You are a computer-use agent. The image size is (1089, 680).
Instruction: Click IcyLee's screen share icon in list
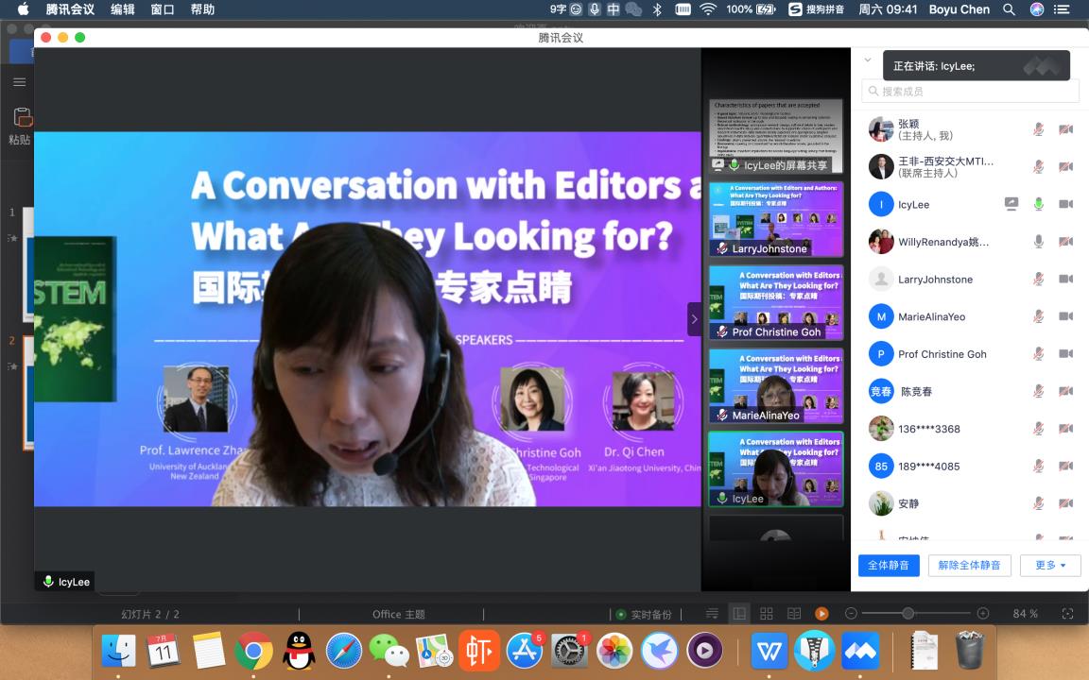1011,204
